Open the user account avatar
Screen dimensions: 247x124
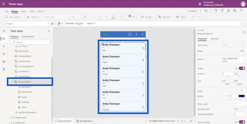pos(243,4)
